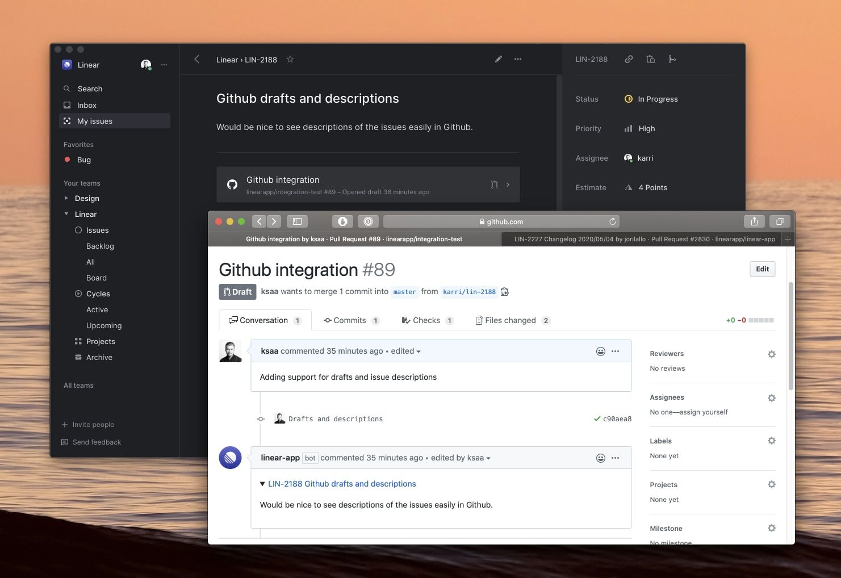The image size is (841, 578).
Task: Expand the Design team
Action: pos(66,198)
